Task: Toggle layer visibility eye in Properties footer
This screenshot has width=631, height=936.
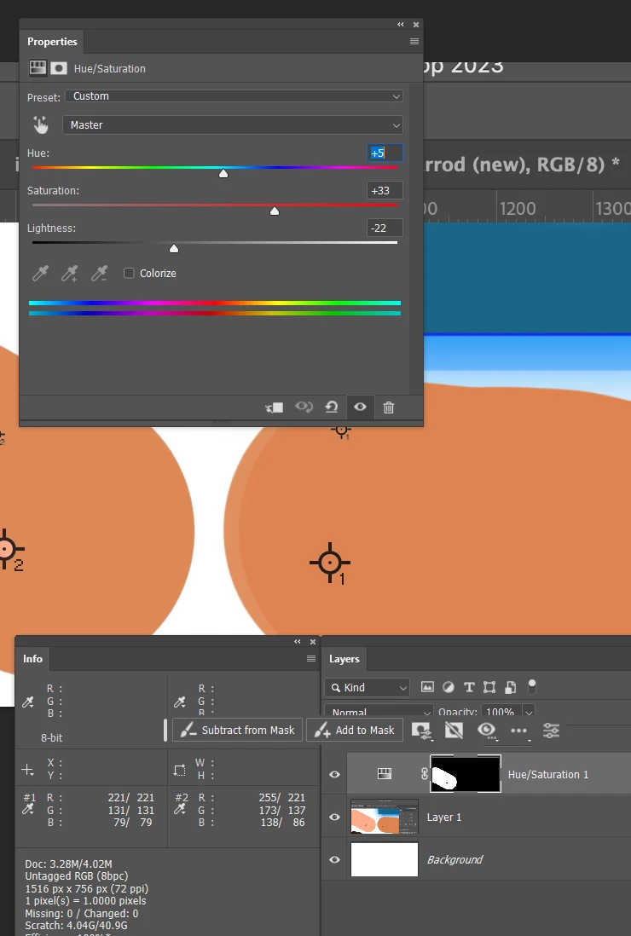Action: [x=360, y=407]
